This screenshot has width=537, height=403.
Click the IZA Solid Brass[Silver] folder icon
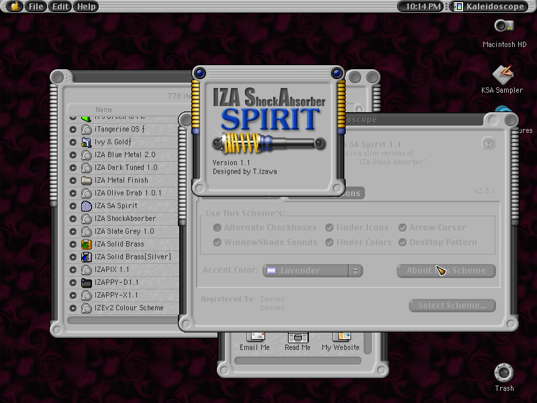coord(87,257)
